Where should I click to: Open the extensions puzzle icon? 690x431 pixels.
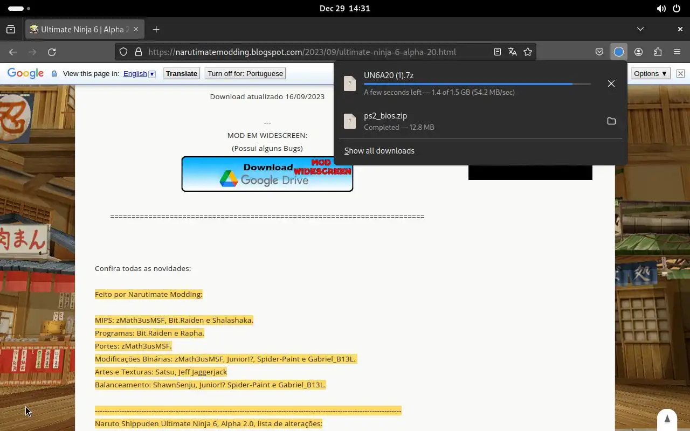click(x=658, y=52)
